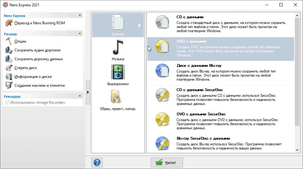Select the Данные document icon
Viewport: 303px width, 169px height.
click(118, 23)
